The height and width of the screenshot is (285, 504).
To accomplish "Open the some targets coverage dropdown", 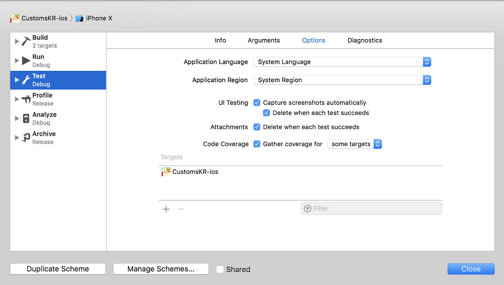I will pyautogui.click(x=354, y=144).
